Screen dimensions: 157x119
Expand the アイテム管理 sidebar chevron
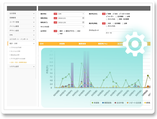point(34,26)
